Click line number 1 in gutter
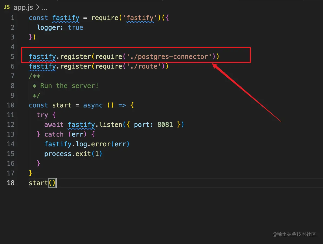The height and width of the screenshot is (244, 323). (13, 18)
